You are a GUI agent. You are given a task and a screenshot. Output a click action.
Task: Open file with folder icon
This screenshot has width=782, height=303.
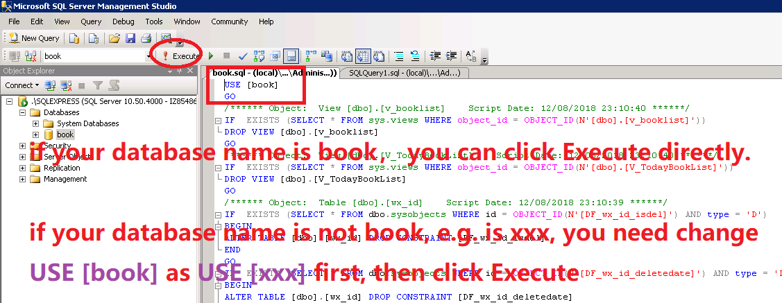click(x=114, y=38)
